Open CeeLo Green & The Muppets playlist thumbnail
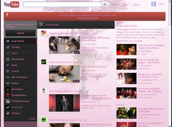Viewport: 172px width, 127px height. point(126,50)
